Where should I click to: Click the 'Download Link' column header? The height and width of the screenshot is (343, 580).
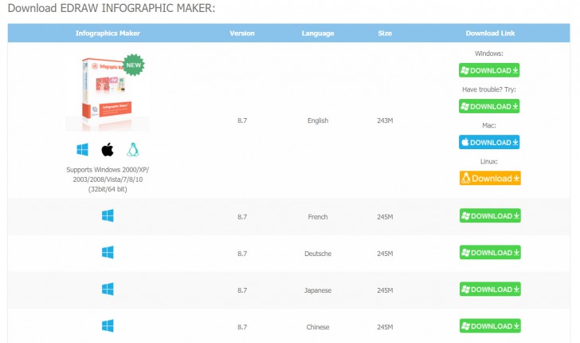tap(490, 34)
